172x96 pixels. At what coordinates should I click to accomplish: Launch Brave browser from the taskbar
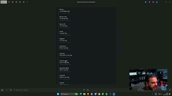(x=88, y=94)
